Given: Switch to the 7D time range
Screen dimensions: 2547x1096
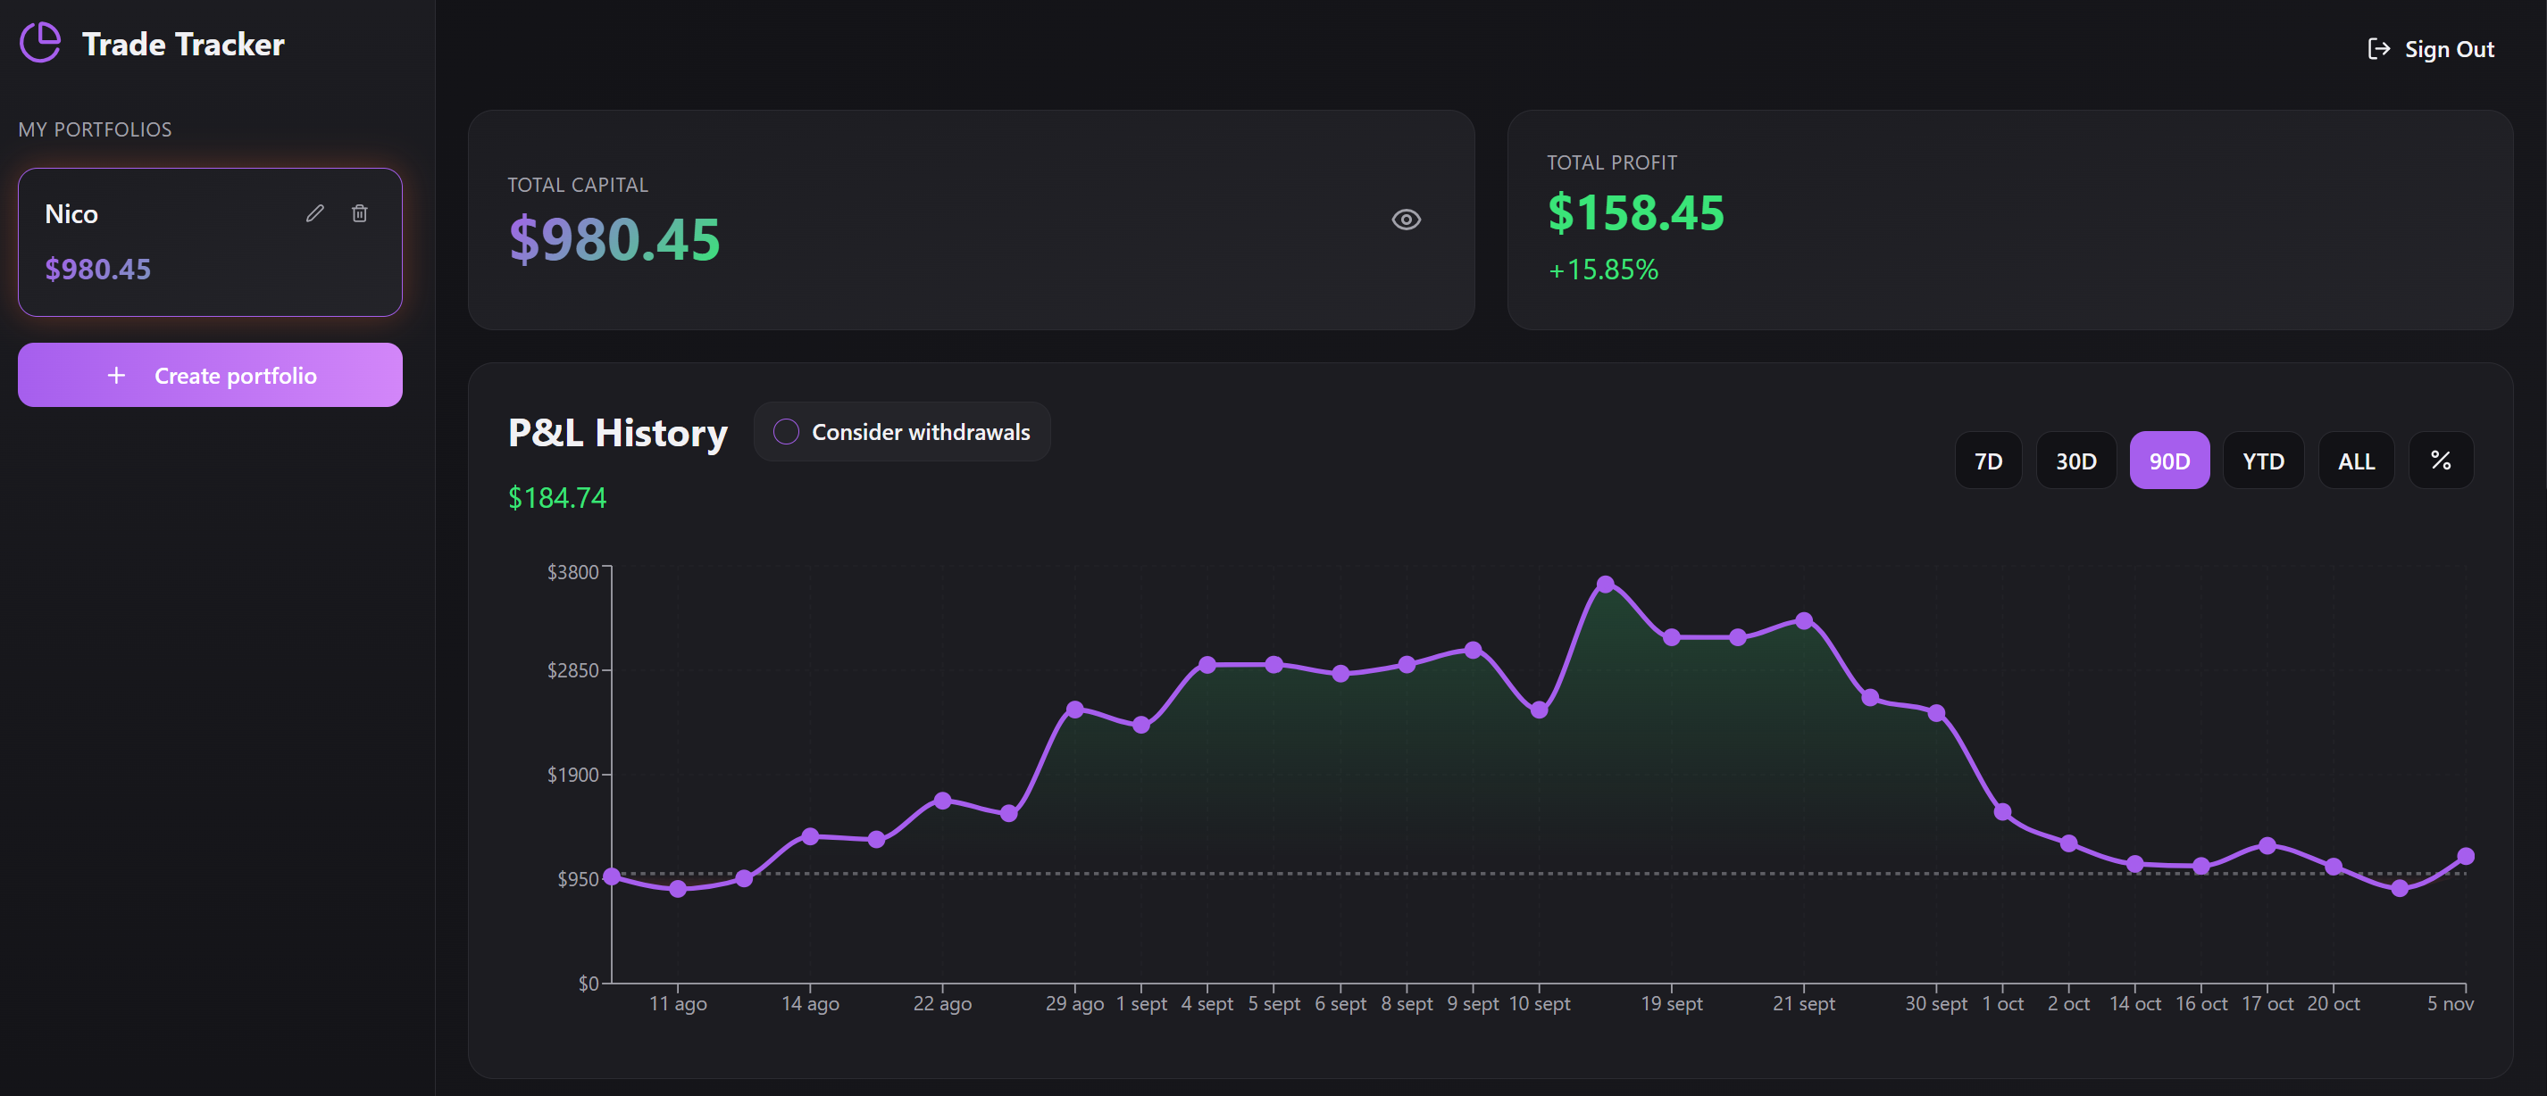Looking at the screenshot, I should [1988, 460].
